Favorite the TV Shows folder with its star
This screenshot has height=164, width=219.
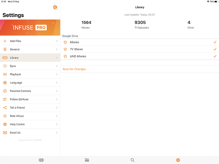pyautogui.click(x=65, y=49)
